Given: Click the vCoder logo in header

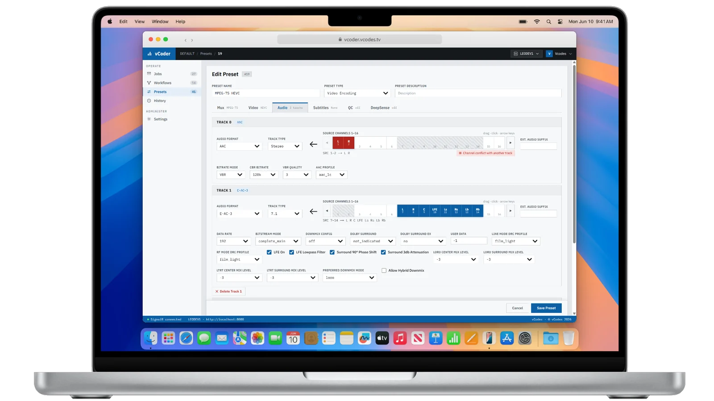Looking at the screenshot, I should (159, 53).
